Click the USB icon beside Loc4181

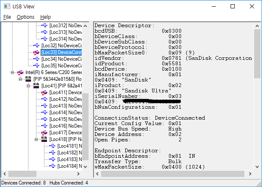(52, 146)
